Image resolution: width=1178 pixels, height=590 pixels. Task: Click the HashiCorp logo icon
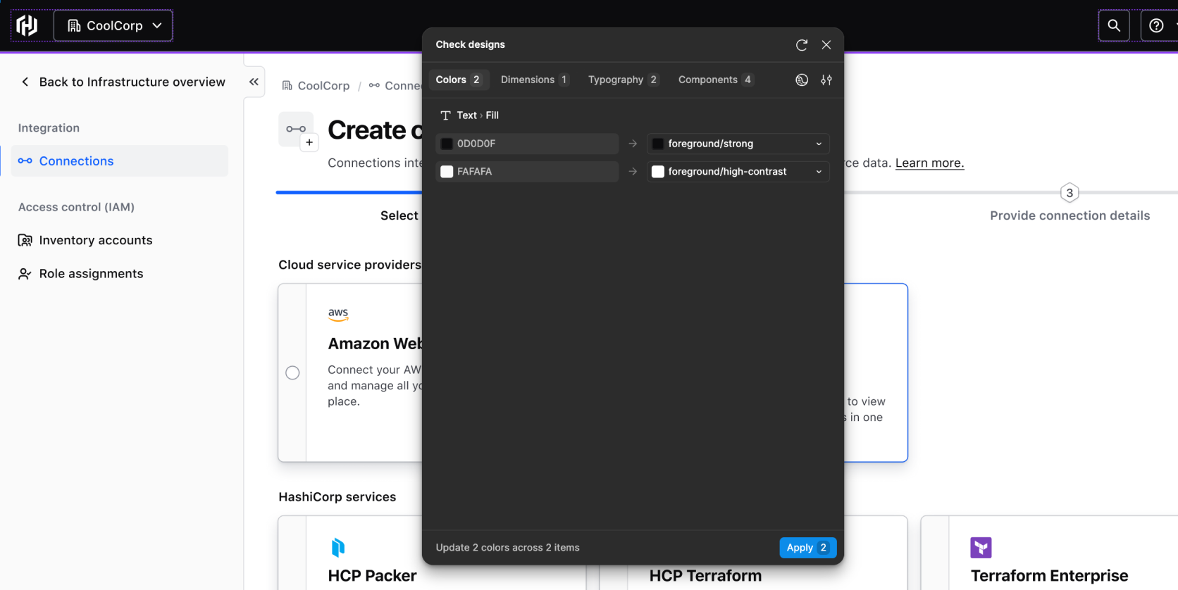27,25
